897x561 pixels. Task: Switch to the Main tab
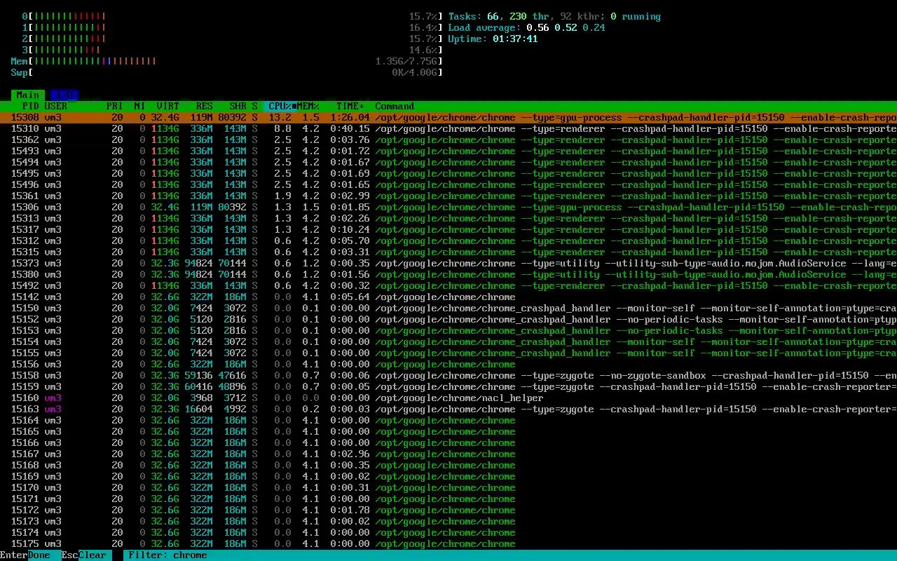coord(28,95)
